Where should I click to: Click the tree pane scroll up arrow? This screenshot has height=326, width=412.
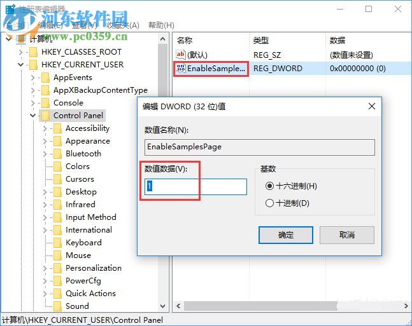coord(162,39)
